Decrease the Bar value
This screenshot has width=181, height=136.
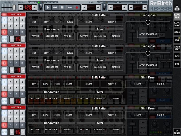85,8
